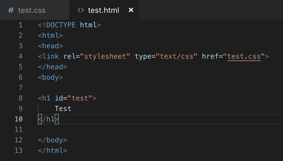
Task: Click the opening h1 tag name on line 8
Action: (x=46, y=98)
